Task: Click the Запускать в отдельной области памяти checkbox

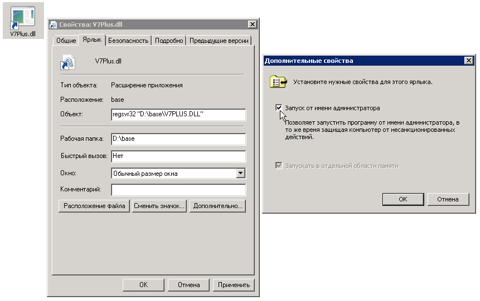Action: point(279,166)
